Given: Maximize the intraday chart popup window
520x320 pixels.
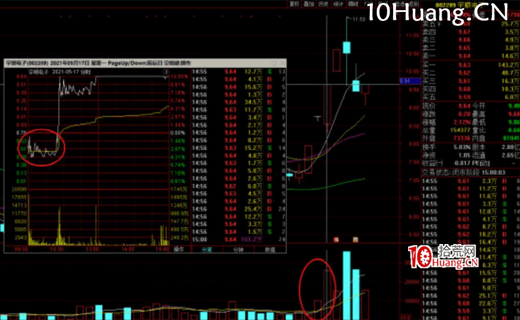Looking at the screenshot, I should [x=274, y=62].
